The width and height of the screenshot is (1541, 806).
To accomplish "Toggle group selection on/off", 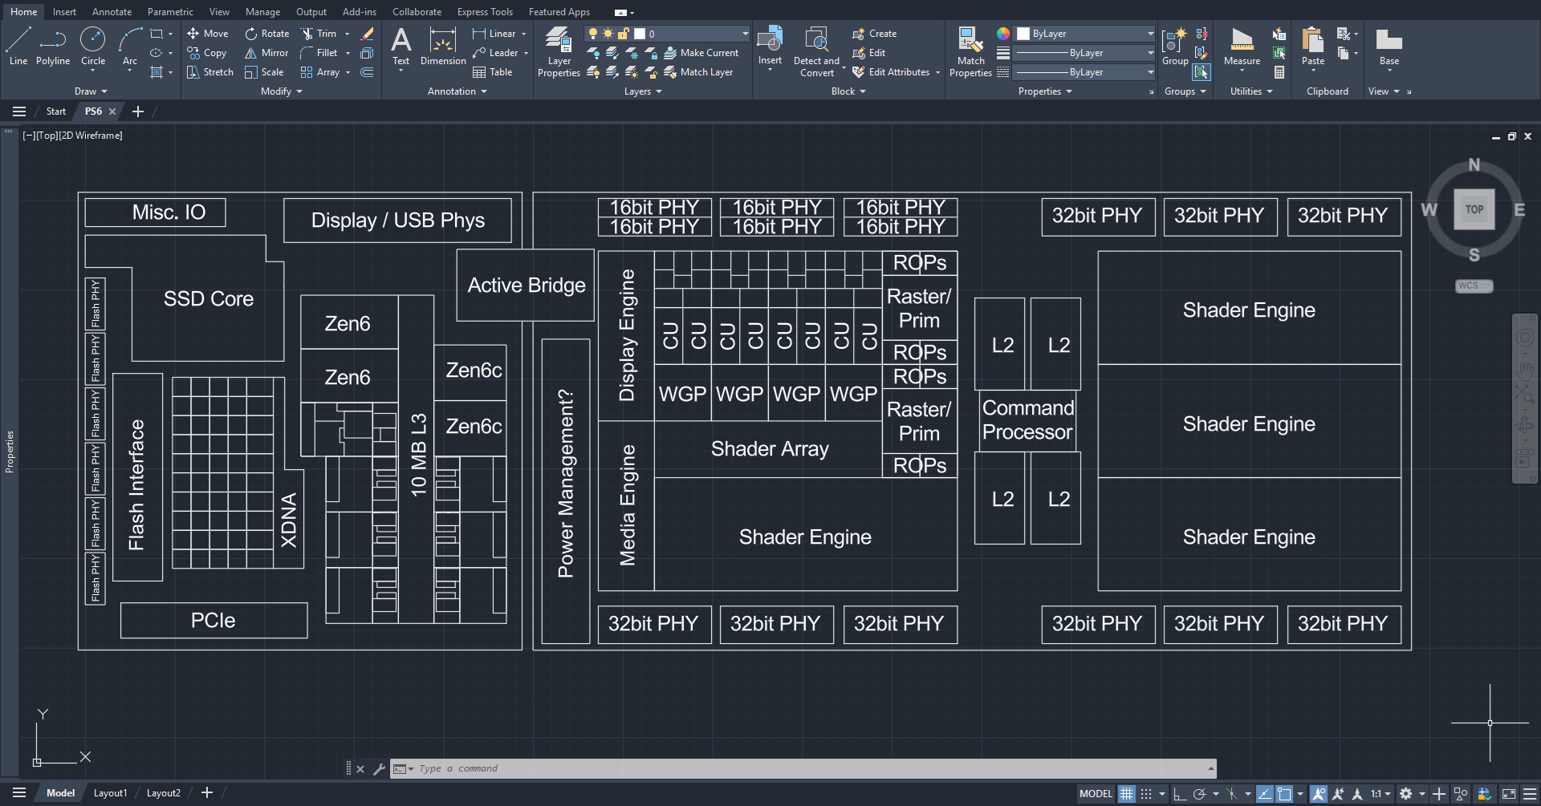I will [x=1201, y=72].
